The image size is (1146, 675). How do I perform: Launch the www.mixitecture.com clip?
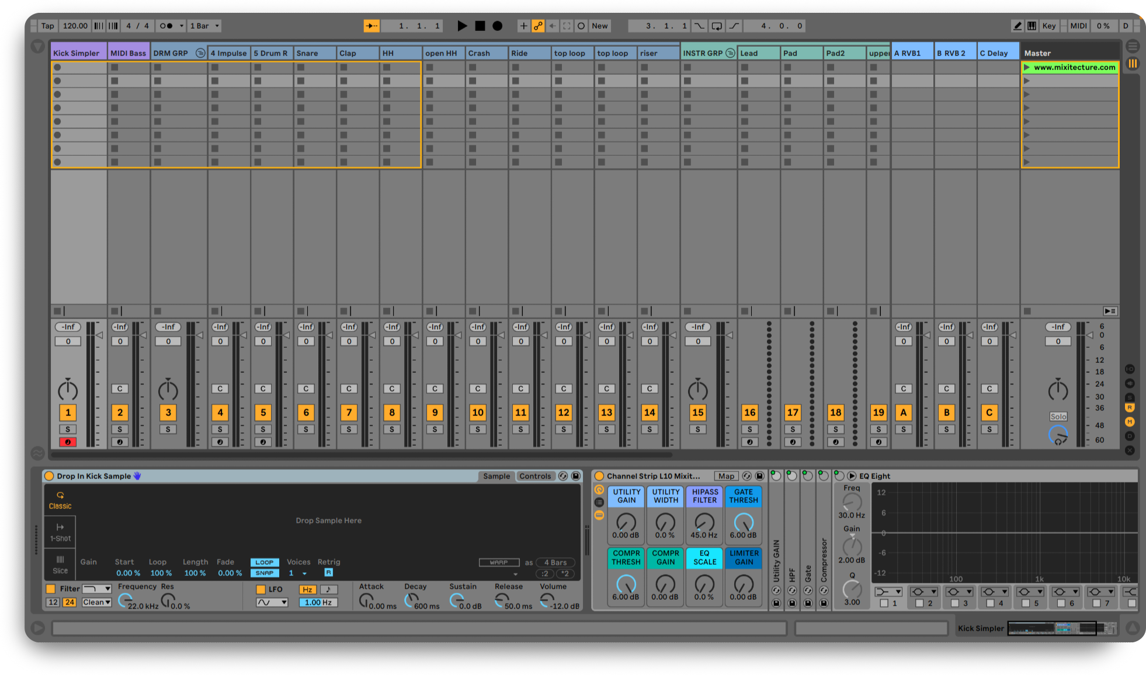pyautogui.click(x=1027, y=67)
